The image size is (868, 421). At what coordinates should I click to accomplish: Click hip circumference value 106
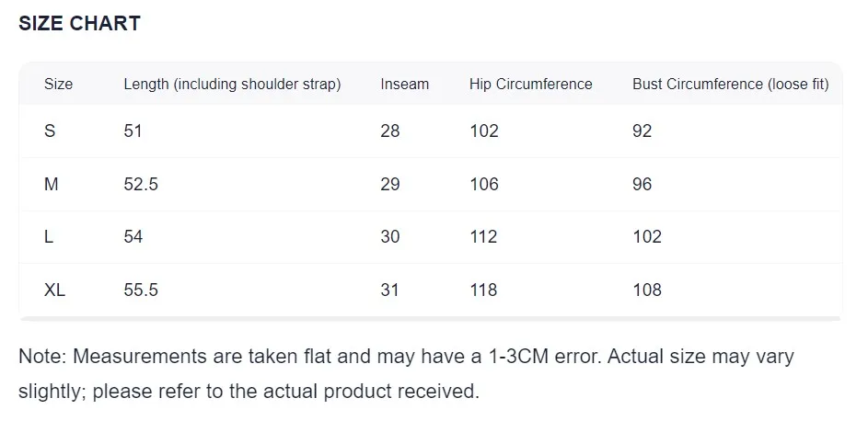[484, 185]
